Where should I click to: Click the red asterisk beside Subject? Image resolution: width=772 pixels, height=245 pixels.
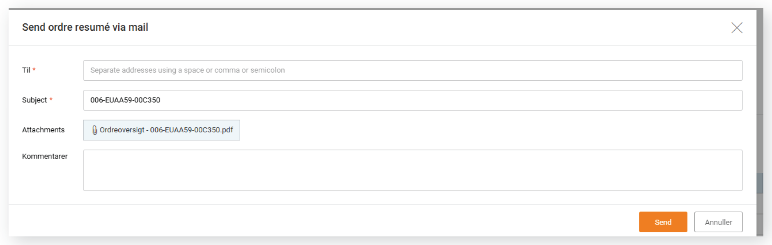51,100
